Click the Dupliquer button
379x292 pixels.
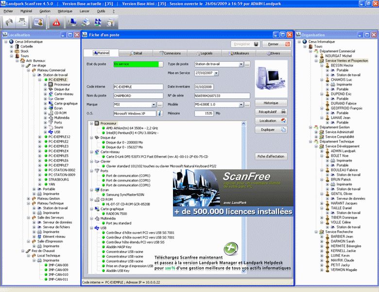tap(271, 130)
